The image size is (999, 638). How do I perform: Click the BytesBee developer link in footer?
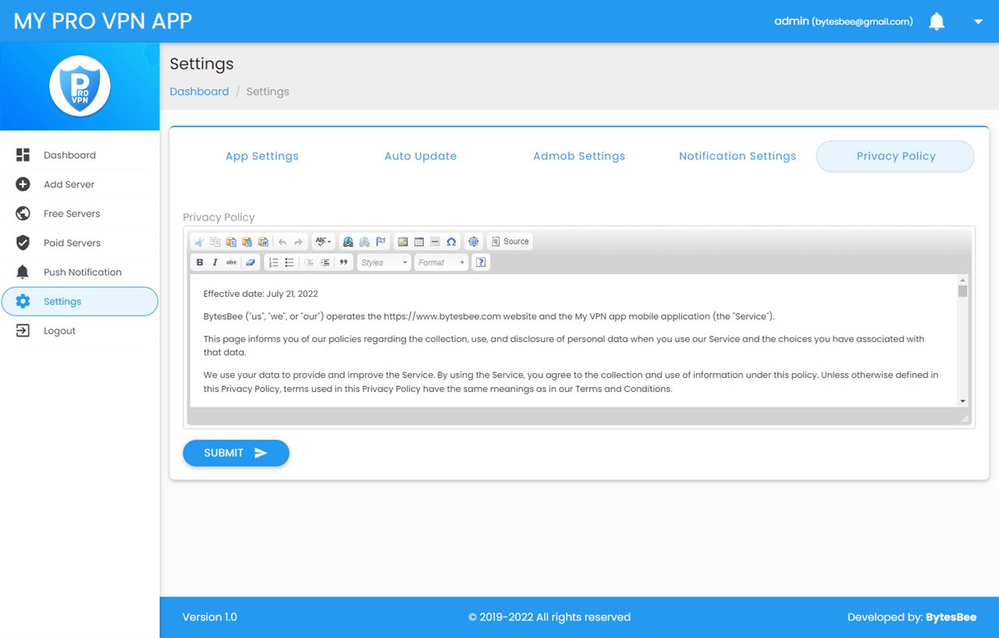point(951,617)
